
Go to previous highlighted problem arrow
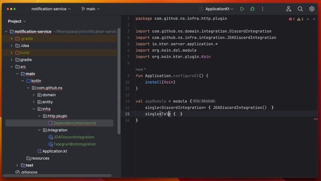pos(307,19)
